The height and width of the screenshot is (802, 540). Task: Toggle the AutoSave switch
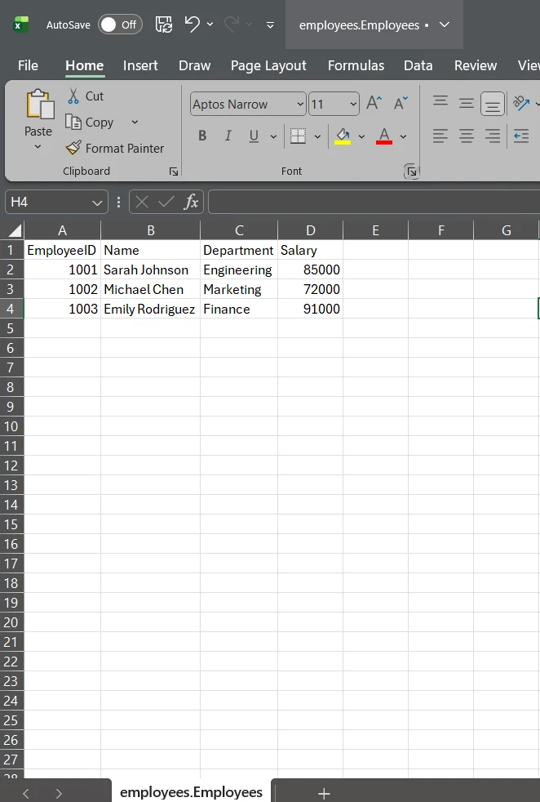pos(120,25)
